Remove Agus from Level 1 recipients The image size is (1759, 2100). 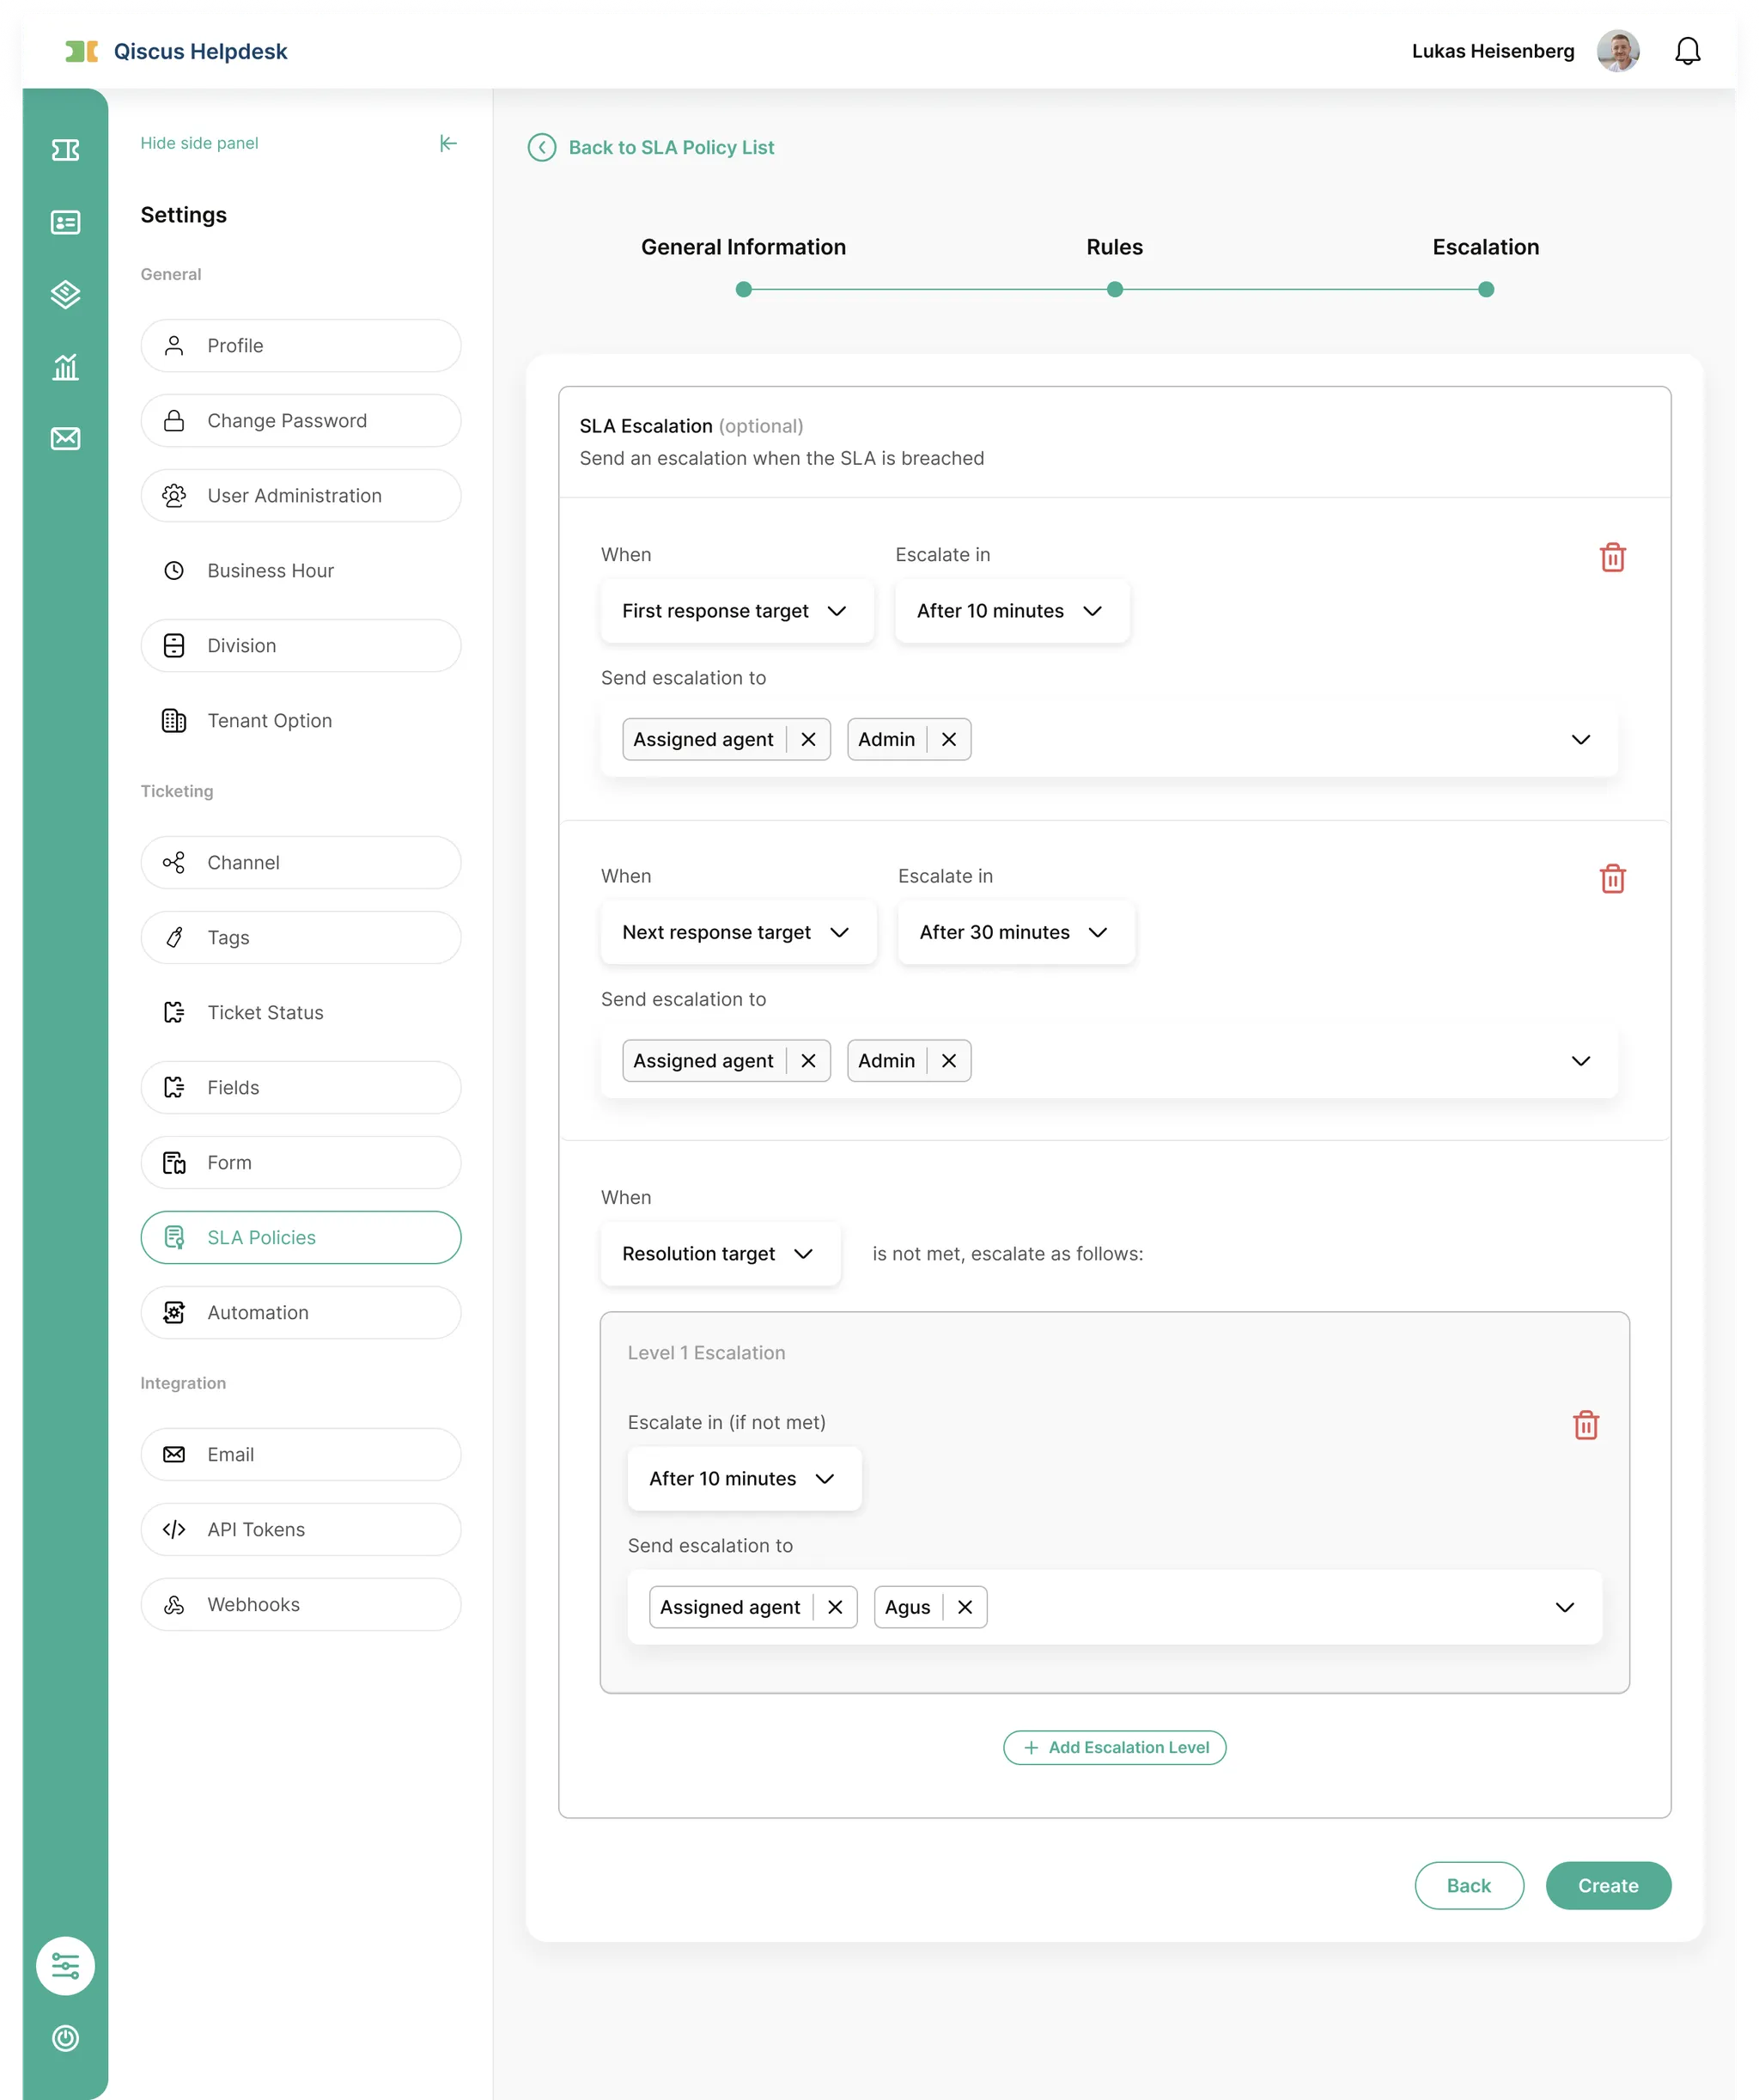pyautogui.click(x=965, y=1607)
